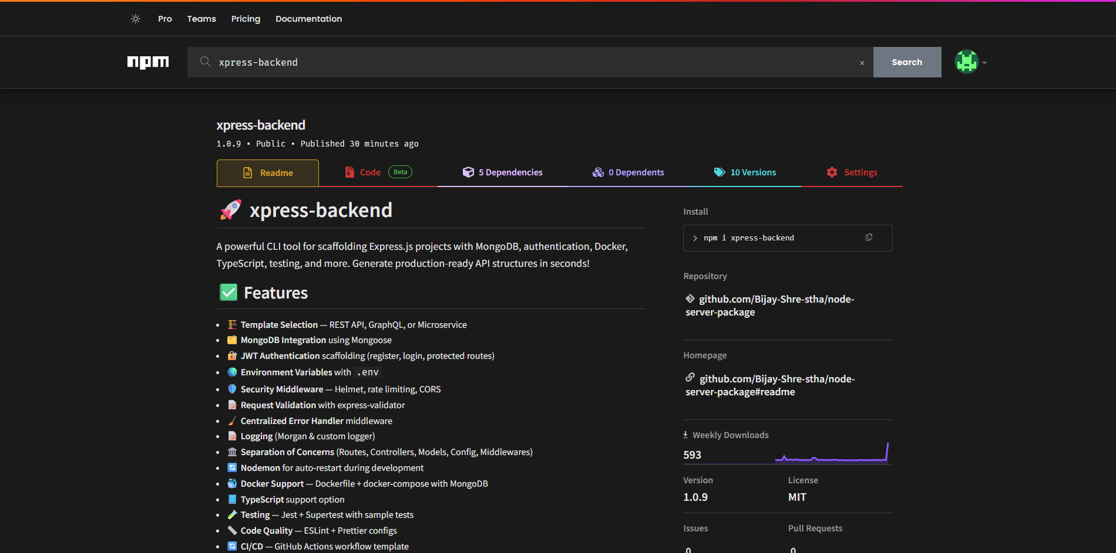Click the Separation of Concerns building icon
Screen dimensions: 1116x553
[232, 452]
